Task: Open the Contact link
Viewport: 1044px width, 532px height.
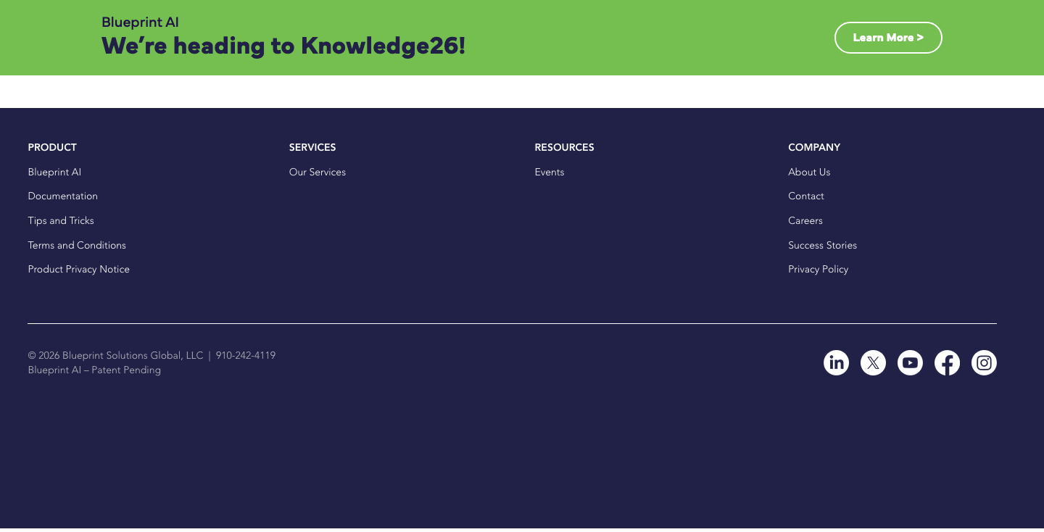Action: tap(806, 196)
